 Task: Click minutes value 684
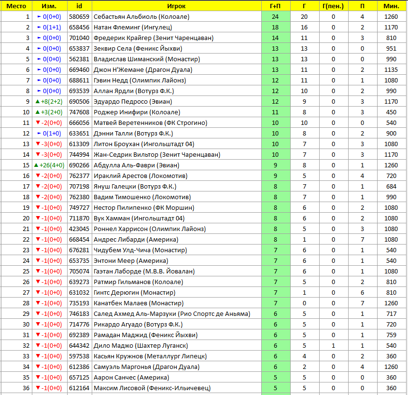[x=391, y=186]
